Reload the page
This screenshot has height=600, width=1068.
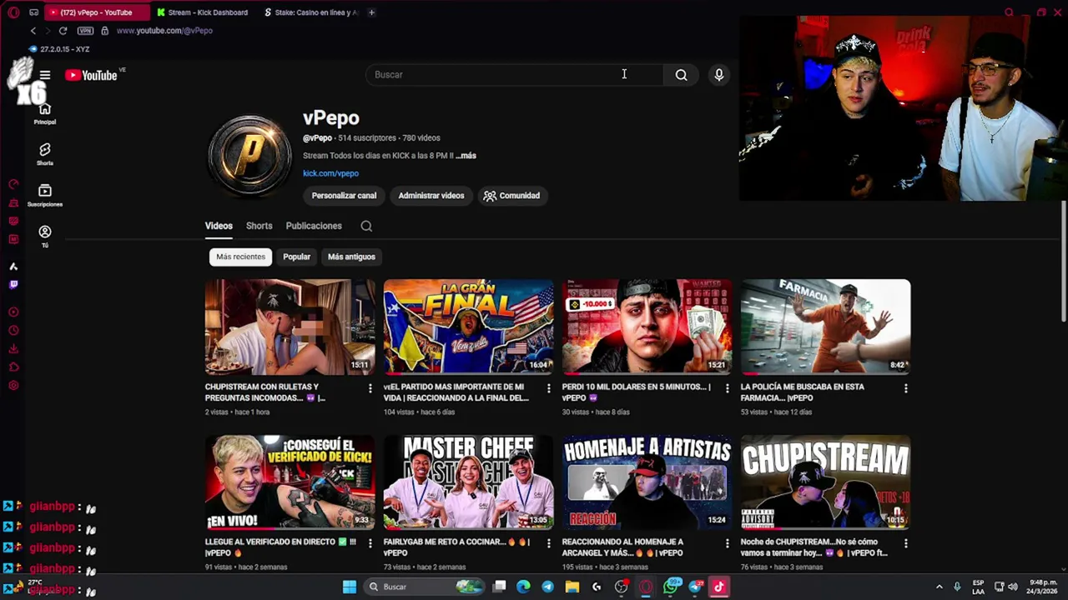click(63, 31)
